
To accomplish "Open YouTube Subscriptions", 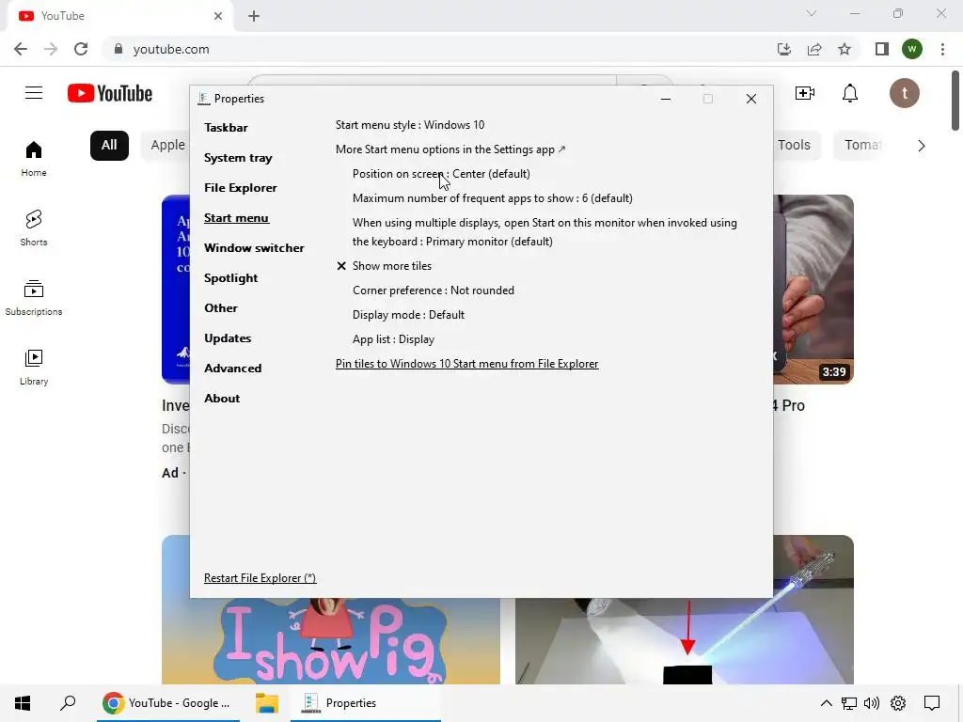I will pos(34,298).
